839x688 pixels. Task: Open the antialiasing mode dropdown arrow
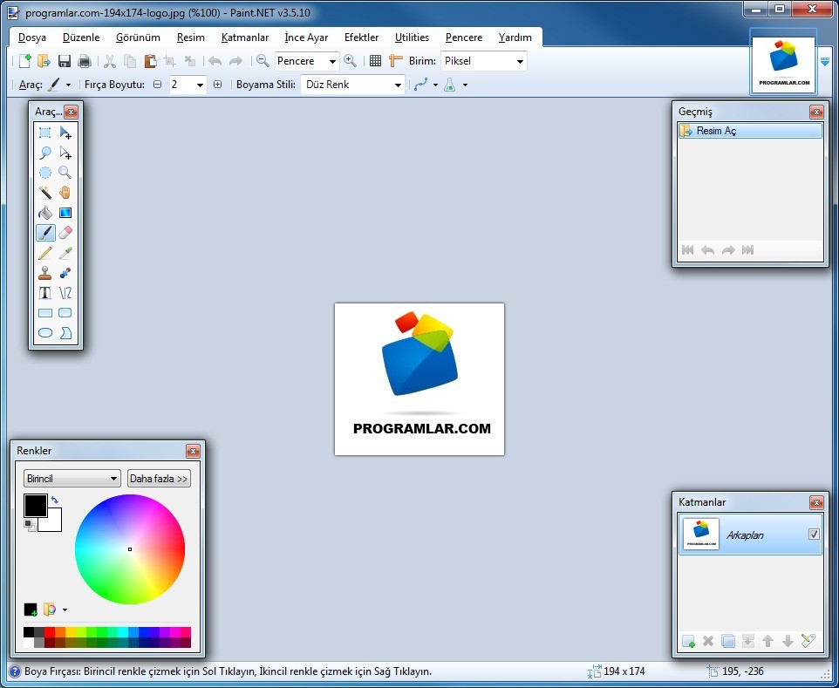point(435,85)
